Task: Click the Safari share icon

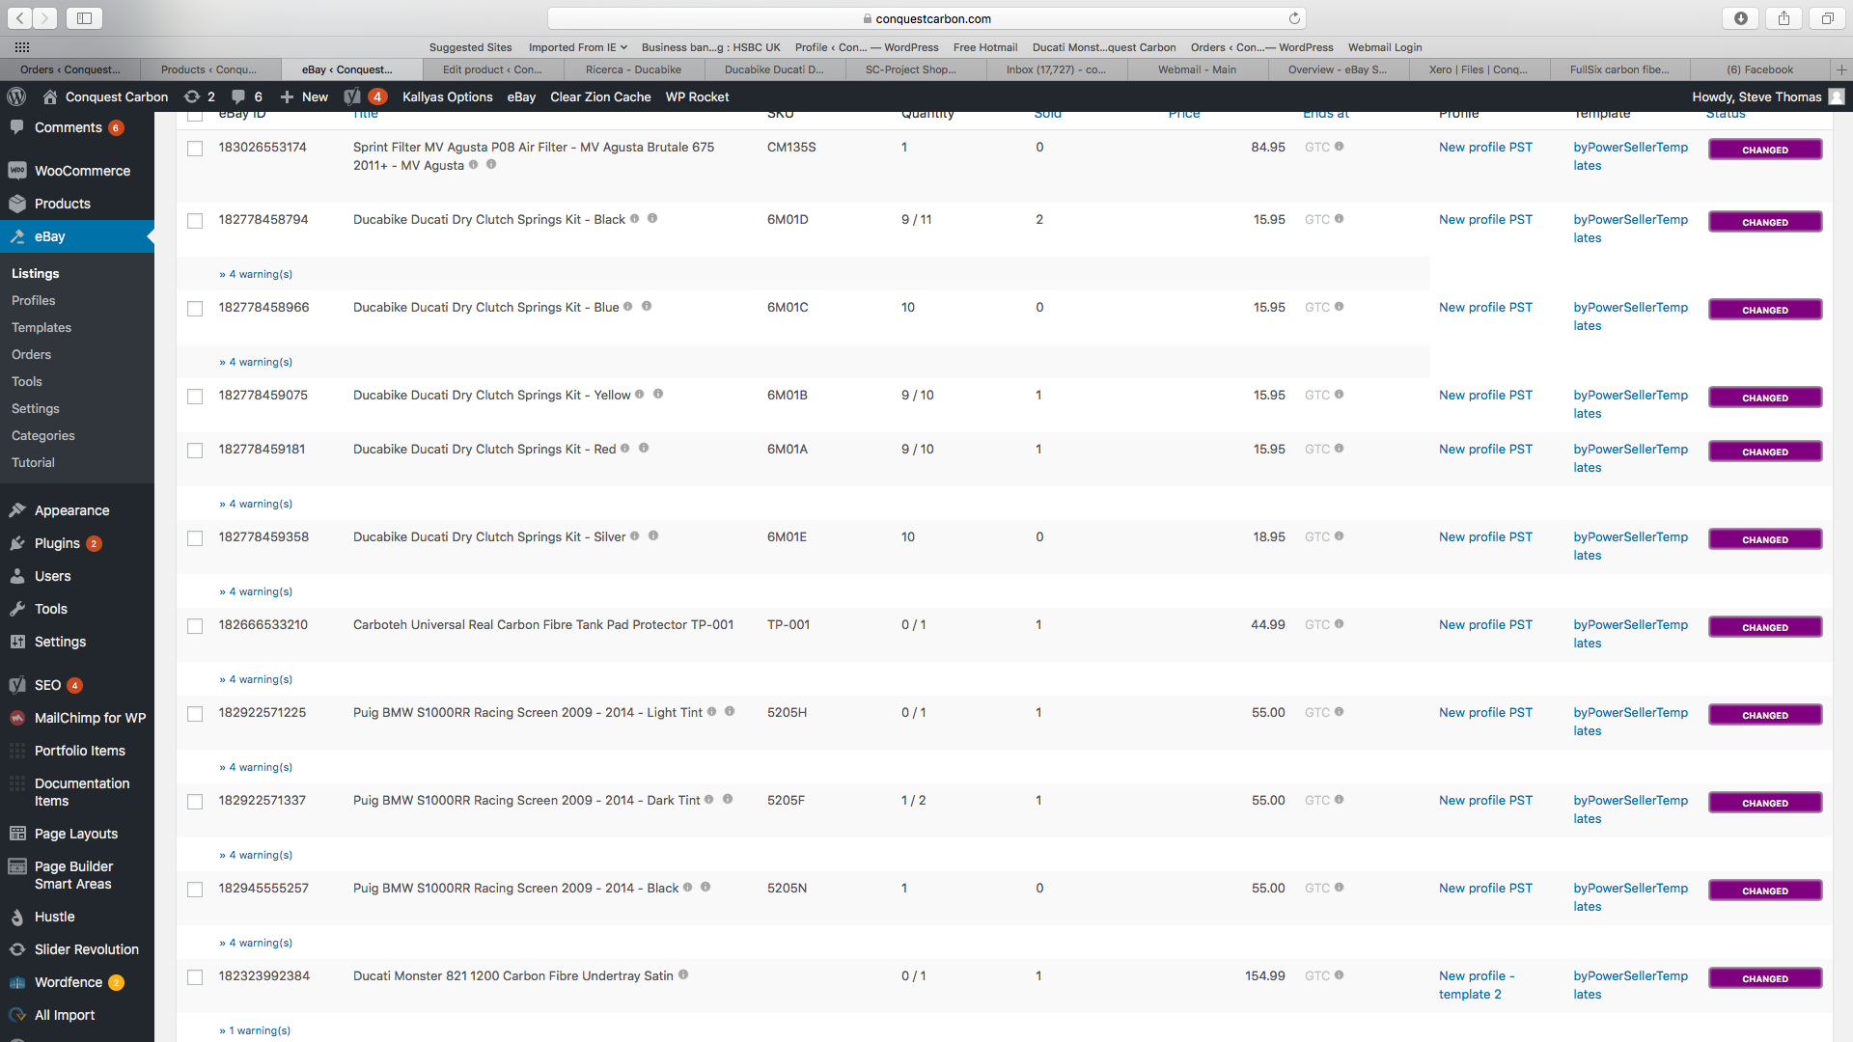Action: point(1784,18)
